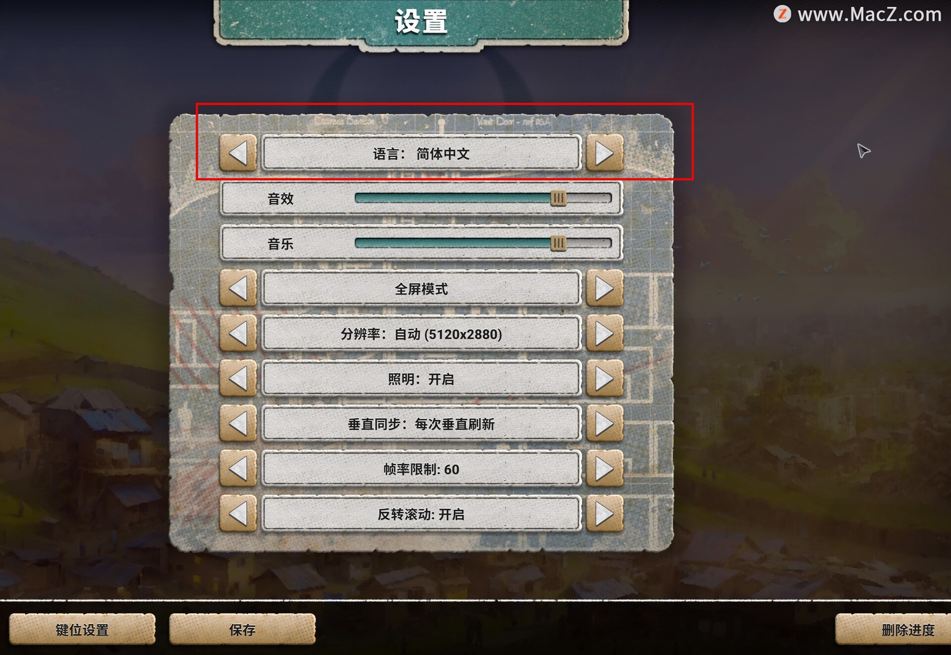Viewport: 951px width, 655px height.
Task: Click right arrow beside 语言 简体中文
Action: pyautogui.click(x=604, y=153)
